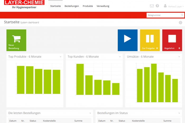Switch to the Bestellungen menu item

(72, 6)
